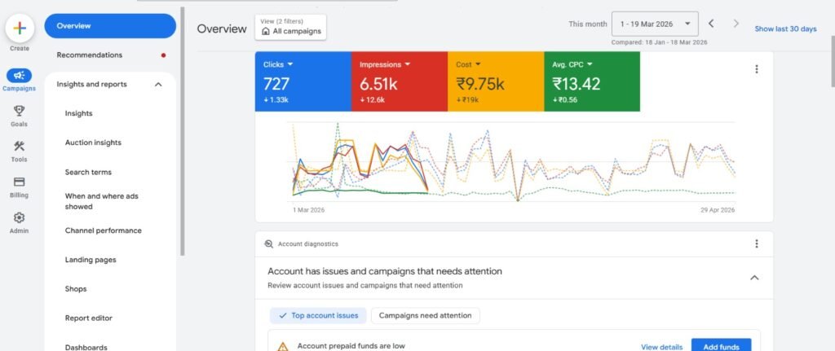Go to the previous date range arrow
The image size is (835, 351).
pos(711,24)
